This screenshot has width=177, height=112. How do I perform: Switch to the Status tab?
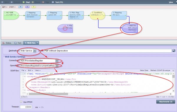click(x=7, y=43)
